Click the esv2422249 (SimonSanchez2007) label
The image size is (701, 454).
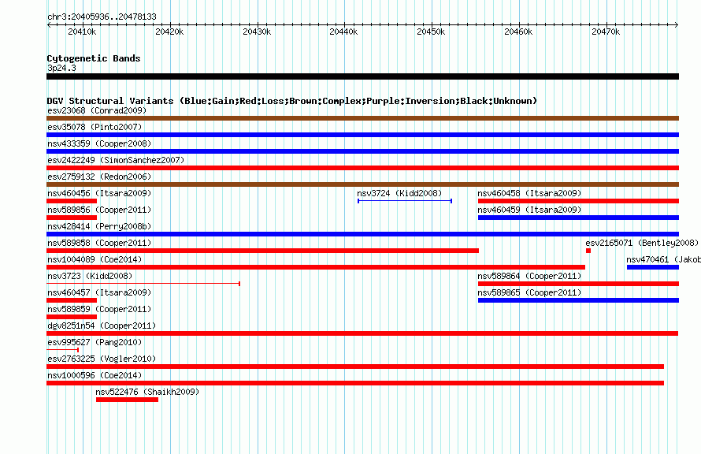pyautogui.click(x=116, y=160)
